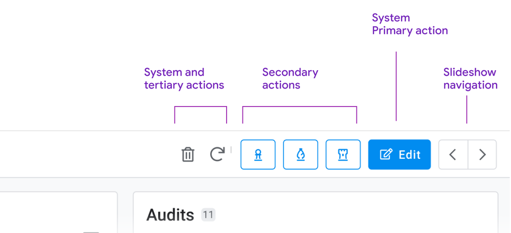Click the 11 count badge beside Audits
511x233 pixels.
tap(208, 215)
